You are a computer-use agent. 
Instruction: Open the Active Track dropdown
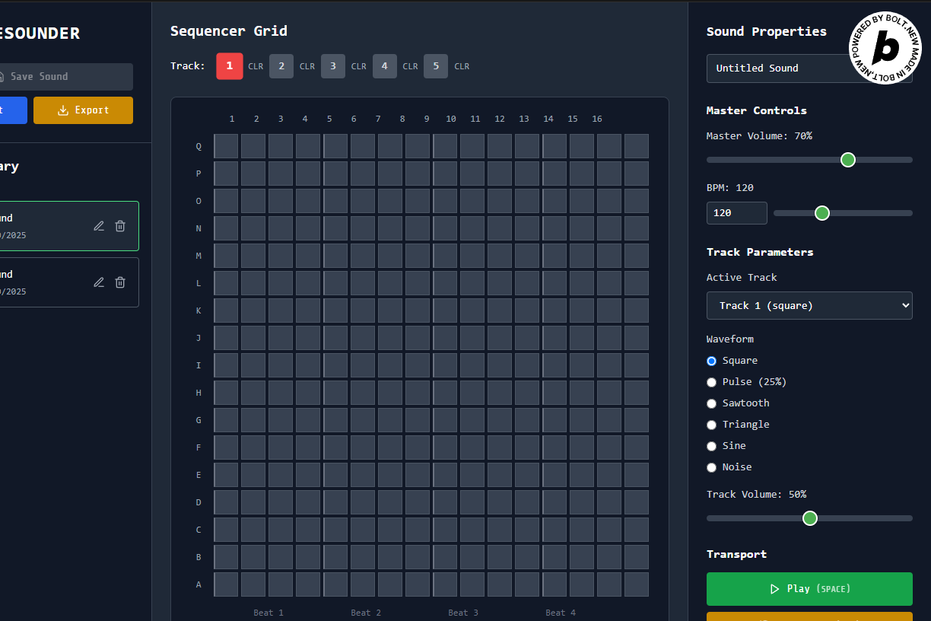(809, 305)
